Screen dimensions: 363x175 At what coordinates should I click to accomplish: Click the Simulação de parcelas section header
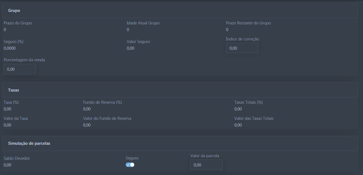coord(29,143)
